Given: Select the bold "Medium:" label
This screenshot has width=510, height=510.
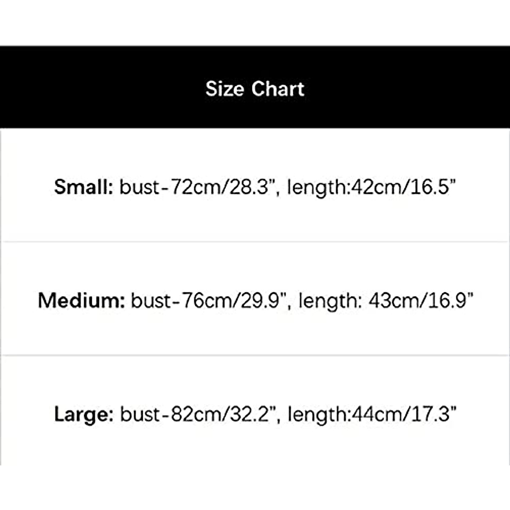Looking at the screenshot, I should (81, 300).
